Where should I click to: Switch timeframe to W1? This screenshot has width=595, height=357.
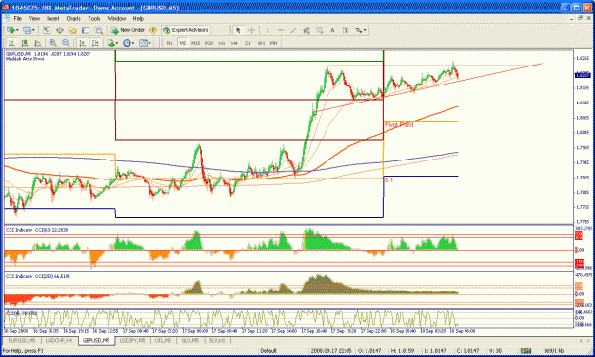(x=261, y=43)
